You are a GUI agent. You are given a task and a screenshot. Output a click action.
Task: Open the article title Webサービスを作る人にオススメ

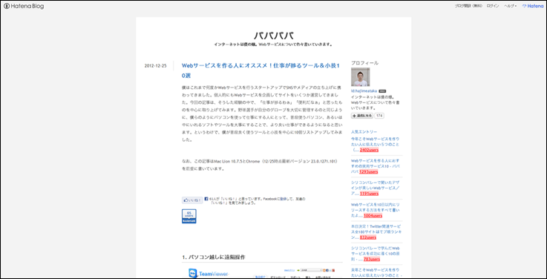tap(261, 70)
